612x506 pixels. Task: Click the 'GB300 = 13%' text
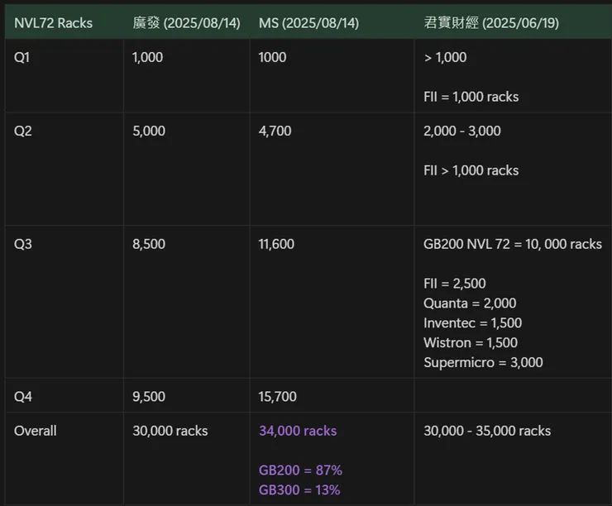click(x=299, y=490)
